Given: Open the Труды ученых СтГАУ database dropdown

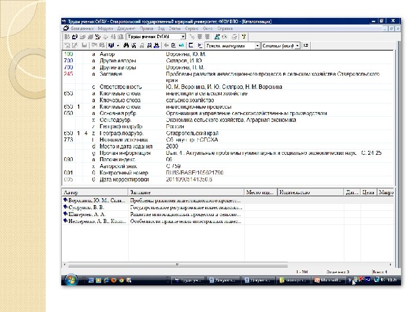Looking at the screenshot, I should click(183, 36).
